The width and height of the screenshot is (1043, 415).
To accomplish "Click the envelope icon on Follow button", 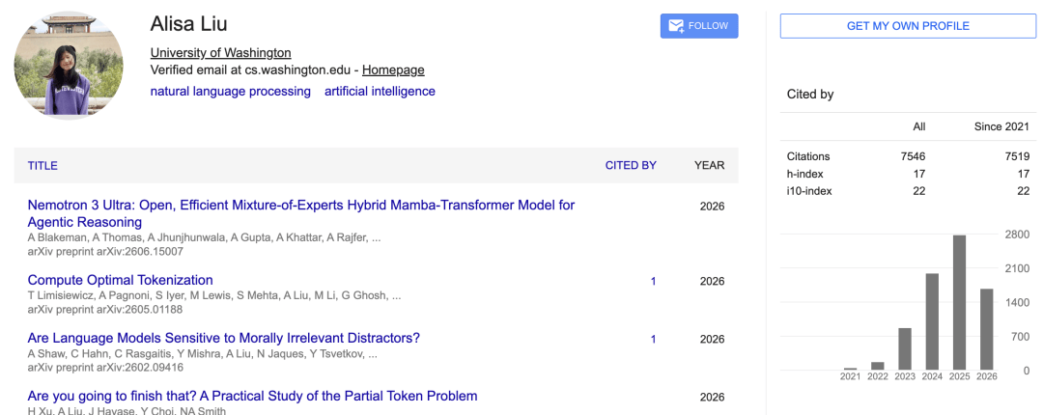I will [x=676, y=26].
